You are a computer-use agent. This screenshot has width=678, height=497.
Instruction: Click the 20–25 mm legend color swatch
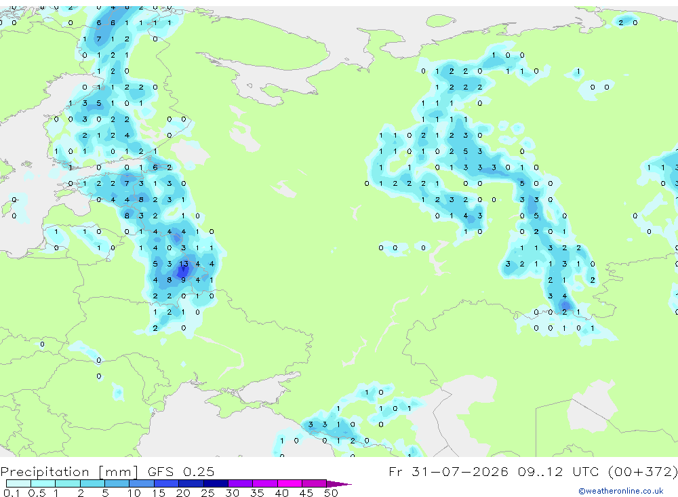(191, 483)
